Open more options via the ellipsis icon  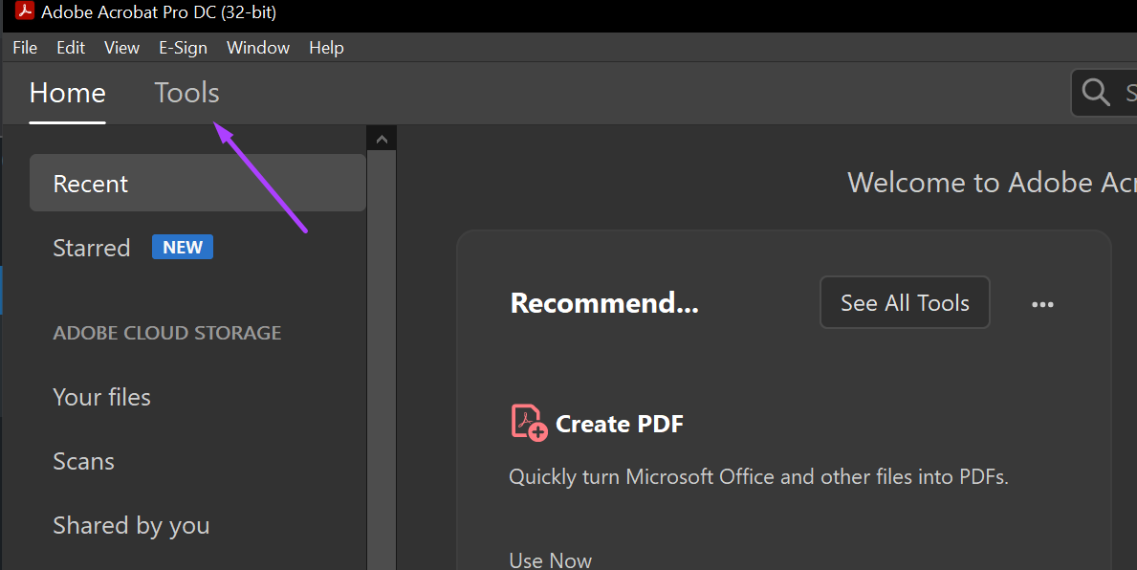pos(1042,303)
